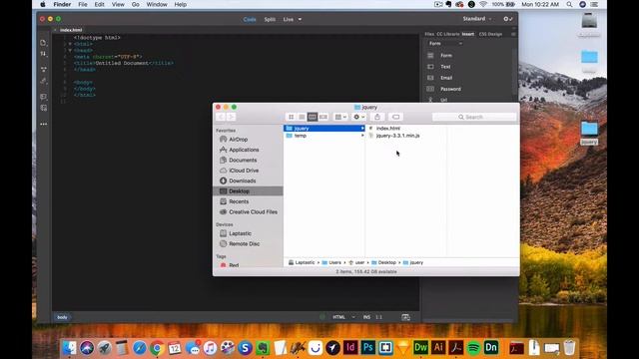The image size is (639, 359).
Task: Open Dreamweaver from the Dock
Action: (x=420, y=348)
